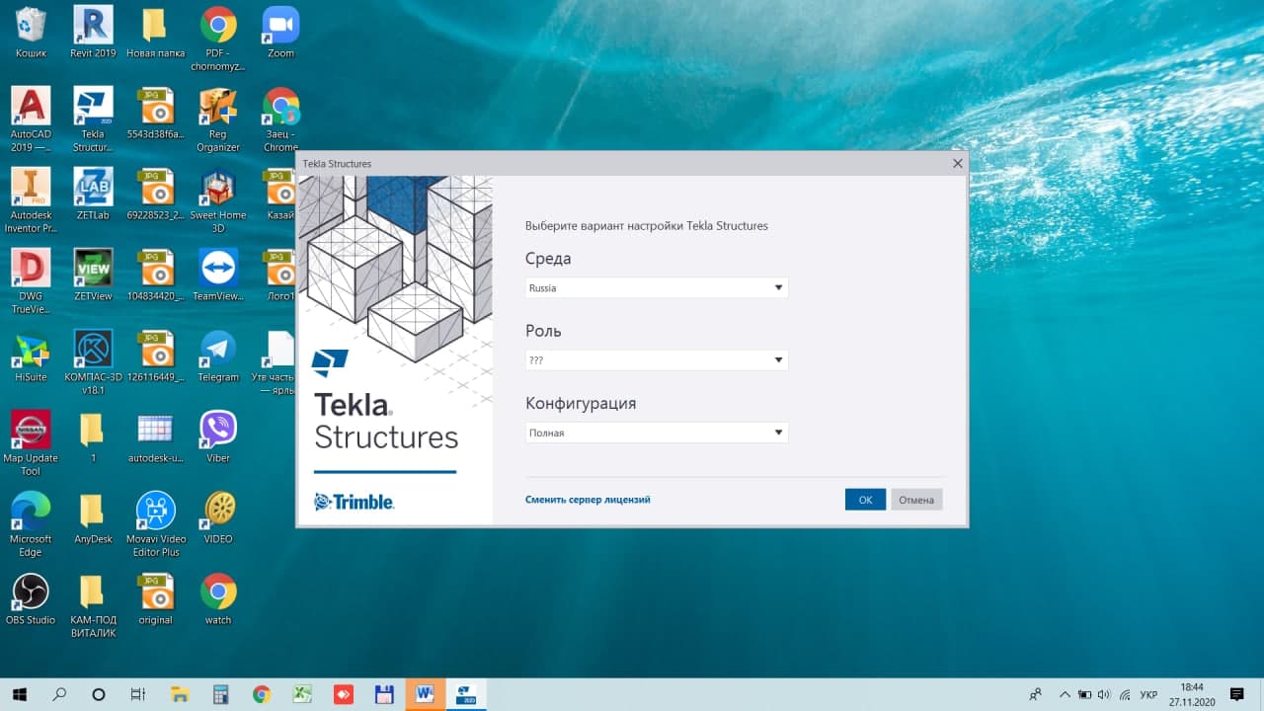Open Cortana circle on taskbar

(x=99, y=694)
